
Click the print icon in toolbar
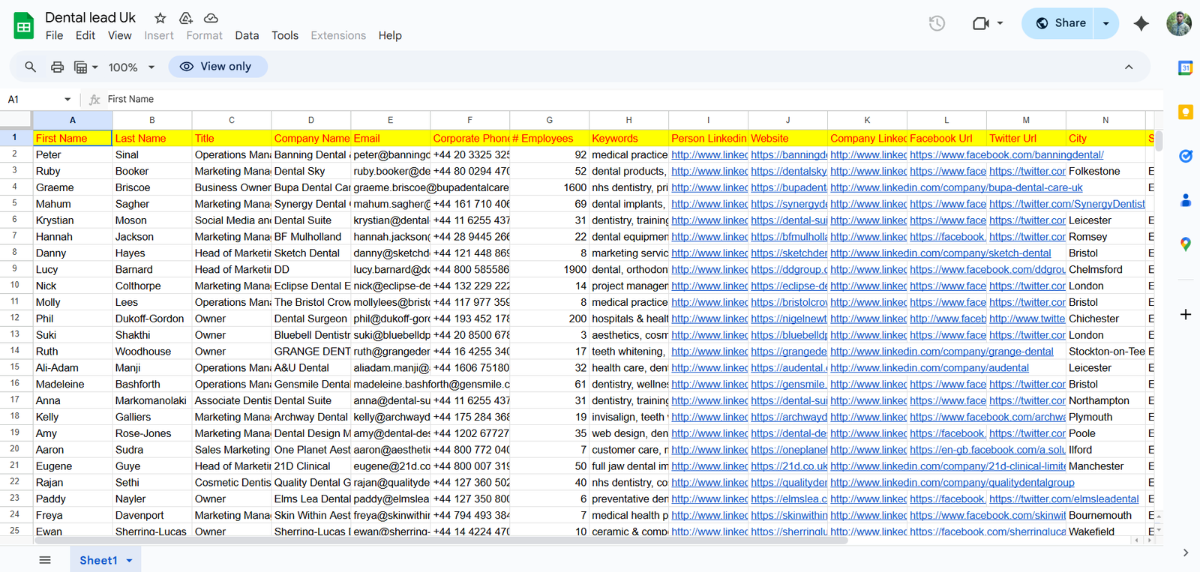pyautogui.click(x=57, y=67)
